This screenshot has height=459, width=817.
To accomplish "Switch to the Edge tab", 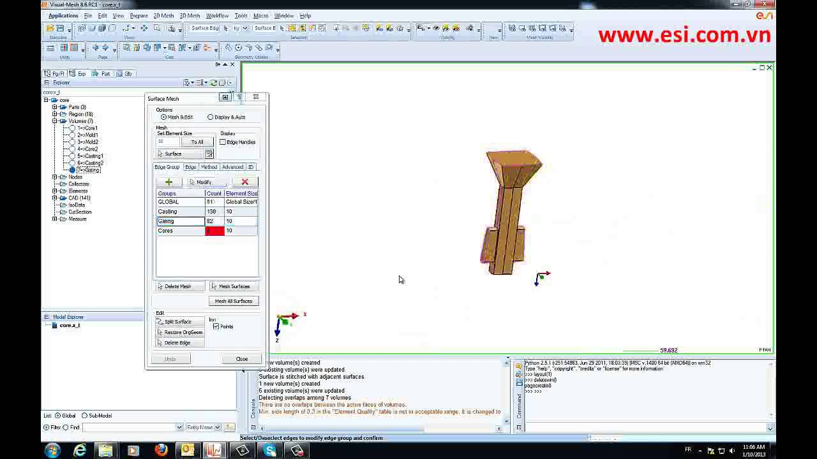I will [x=190, y=167].
